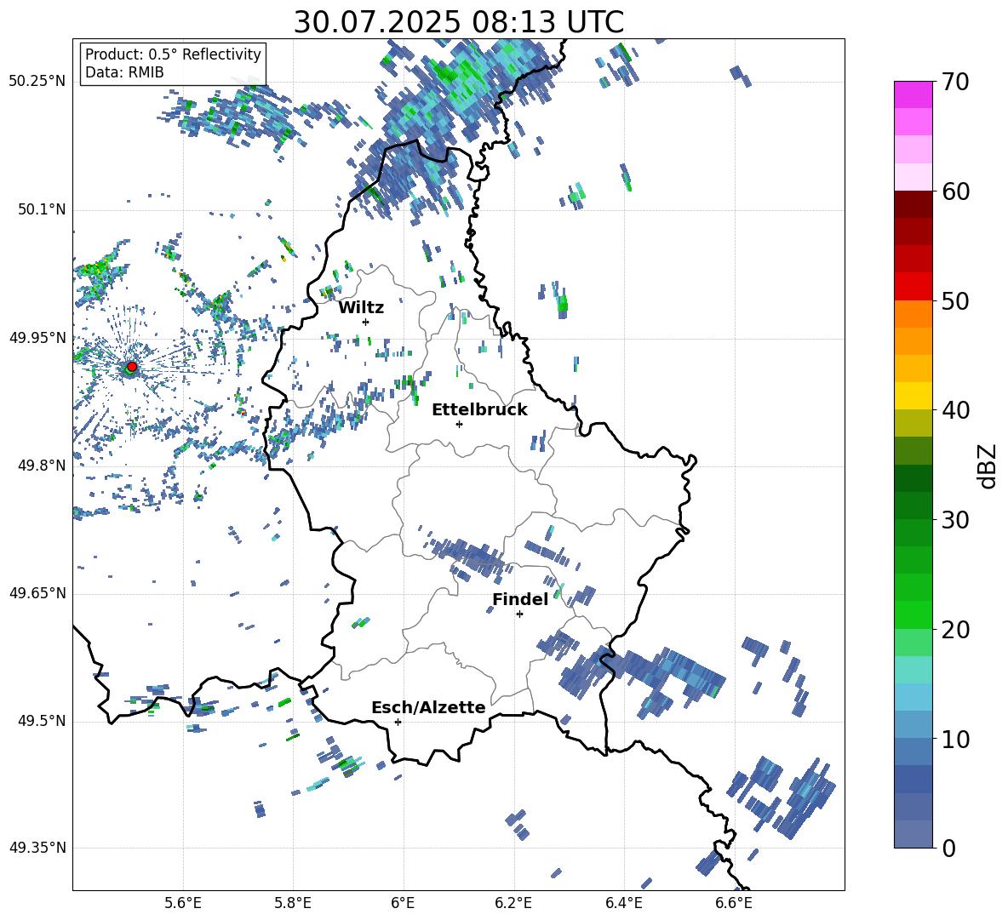Image resolution: width=1008 pixels, height=920 pixels.
Task: Click the 20 colorbar tick value
Action: (955, 630)
